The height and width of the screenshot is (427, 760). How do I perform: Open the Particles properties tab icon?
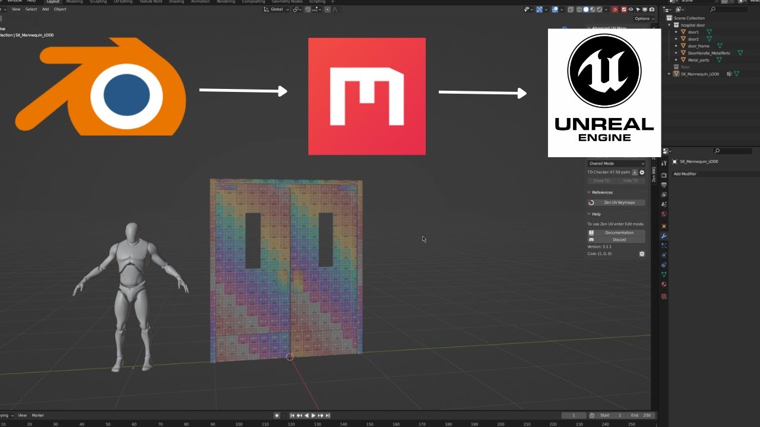(x=664, y=246)
